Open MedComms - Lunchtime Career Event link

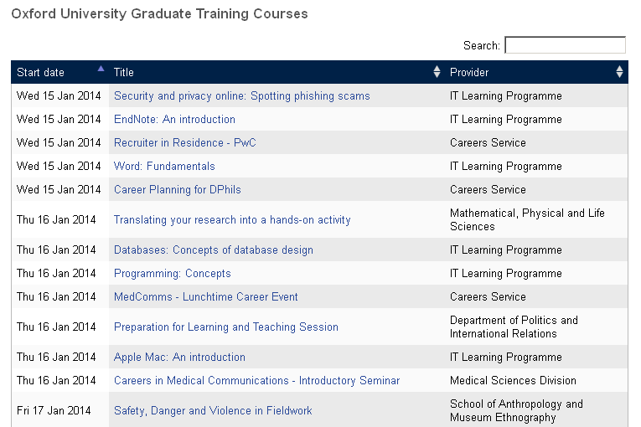pyautogui.click(x=205, y=296)
